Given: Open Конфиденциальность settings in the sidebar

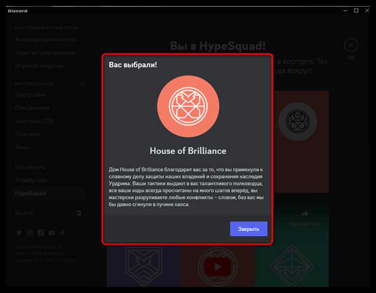Looking at the screenshot, I should (49, 39).
